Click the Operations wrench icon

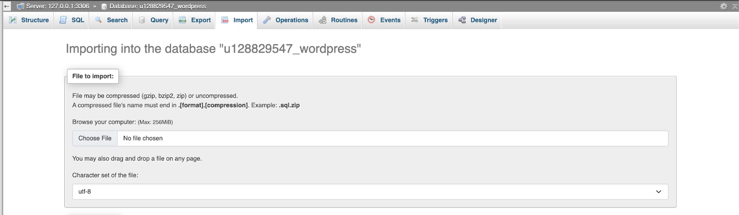[267, 20]
